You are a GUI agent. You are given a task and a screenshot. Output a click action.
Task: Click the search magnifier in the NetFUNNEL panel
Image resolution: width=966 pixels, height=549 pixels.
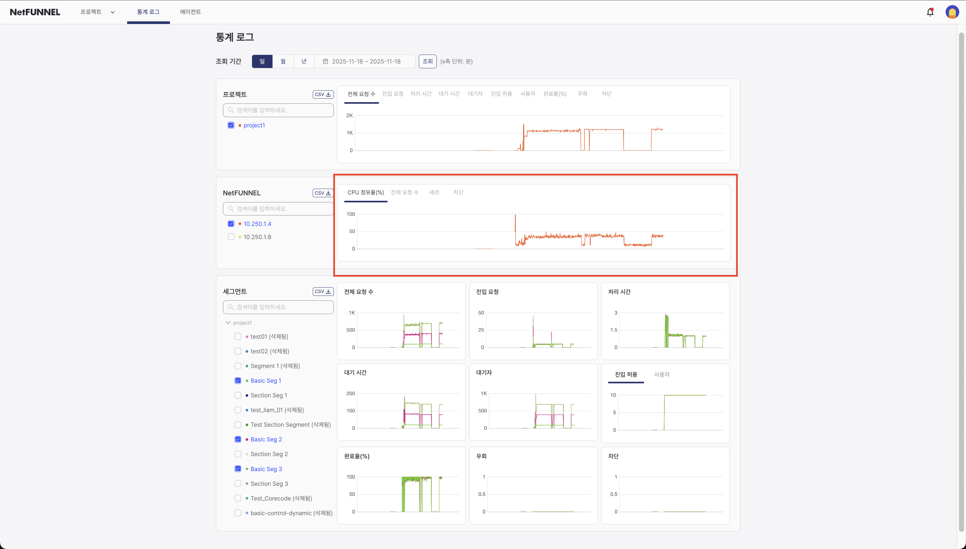pos(231,208)
